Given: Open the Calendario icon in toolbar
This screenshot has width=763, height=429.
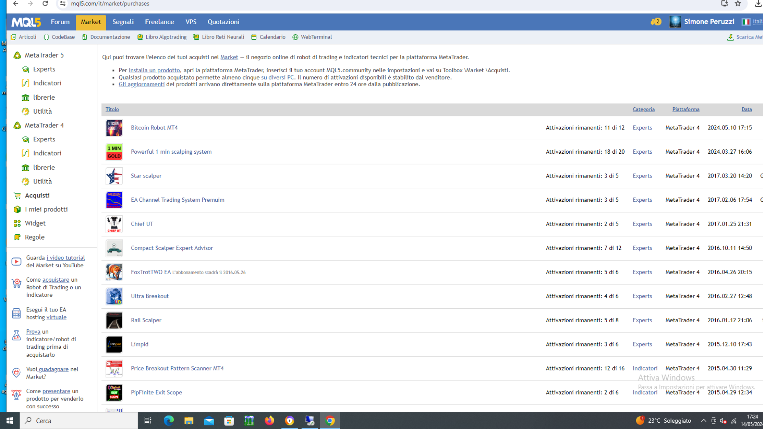Looking at the screenshot, I should (x=254, y=37).
